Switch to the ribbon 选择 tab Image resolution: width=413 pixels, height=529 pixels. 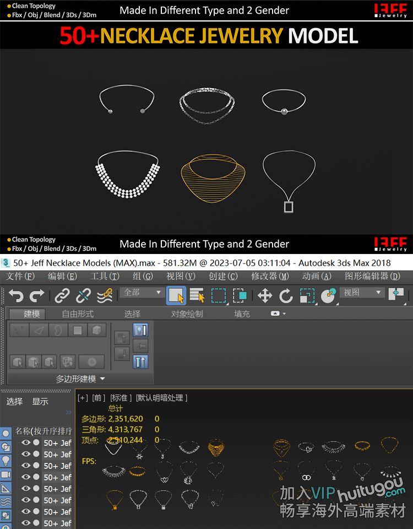point(132,314)
